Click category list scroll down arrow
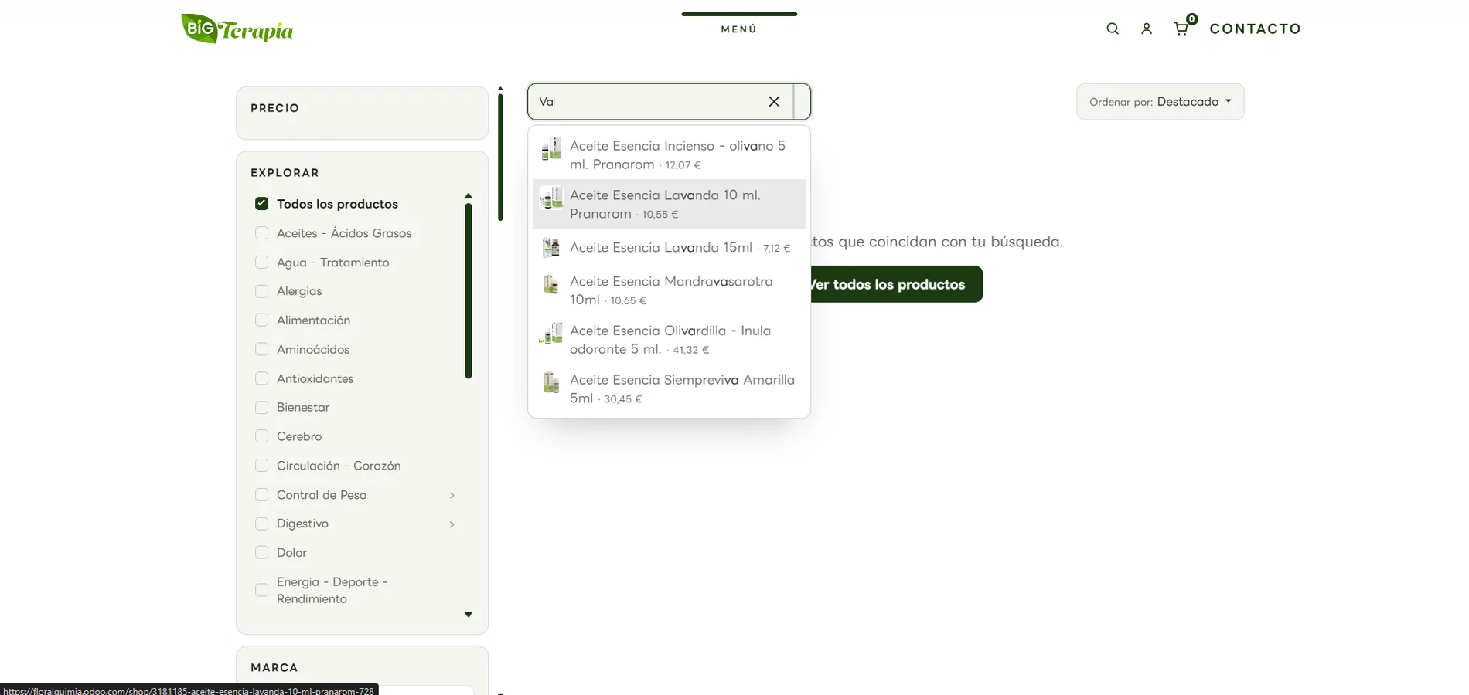 pyautogui.click(x=468, y=615)
